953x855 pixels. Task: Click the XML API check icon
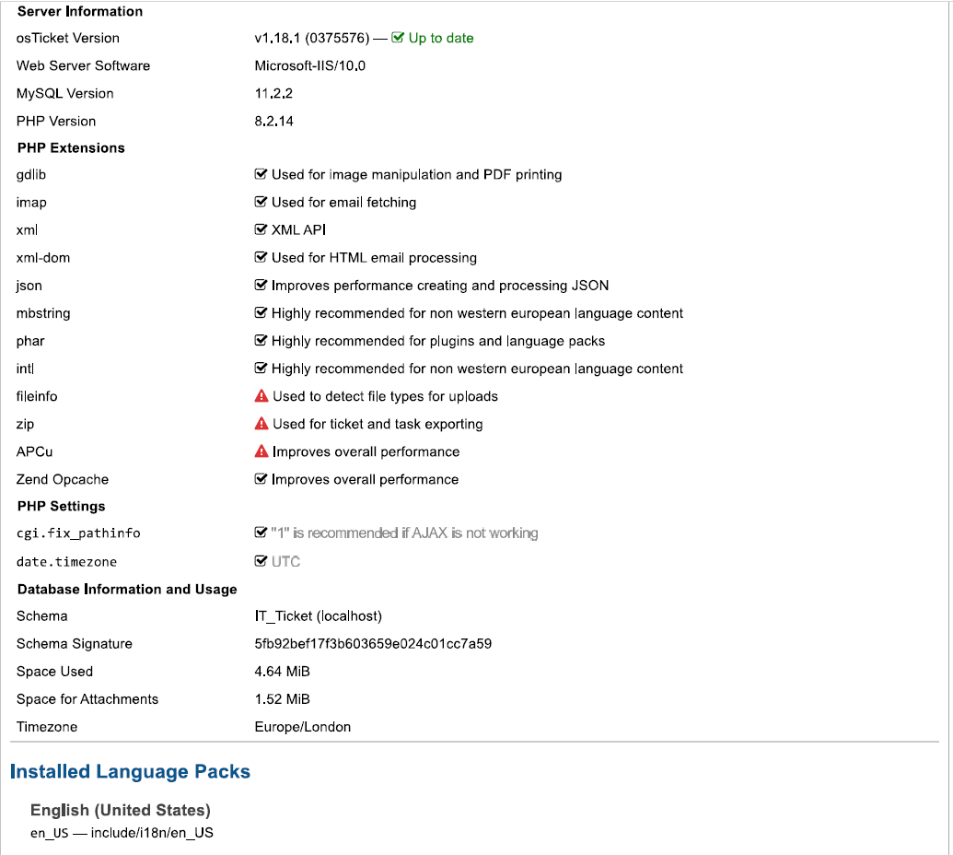[x=261, y=229]
